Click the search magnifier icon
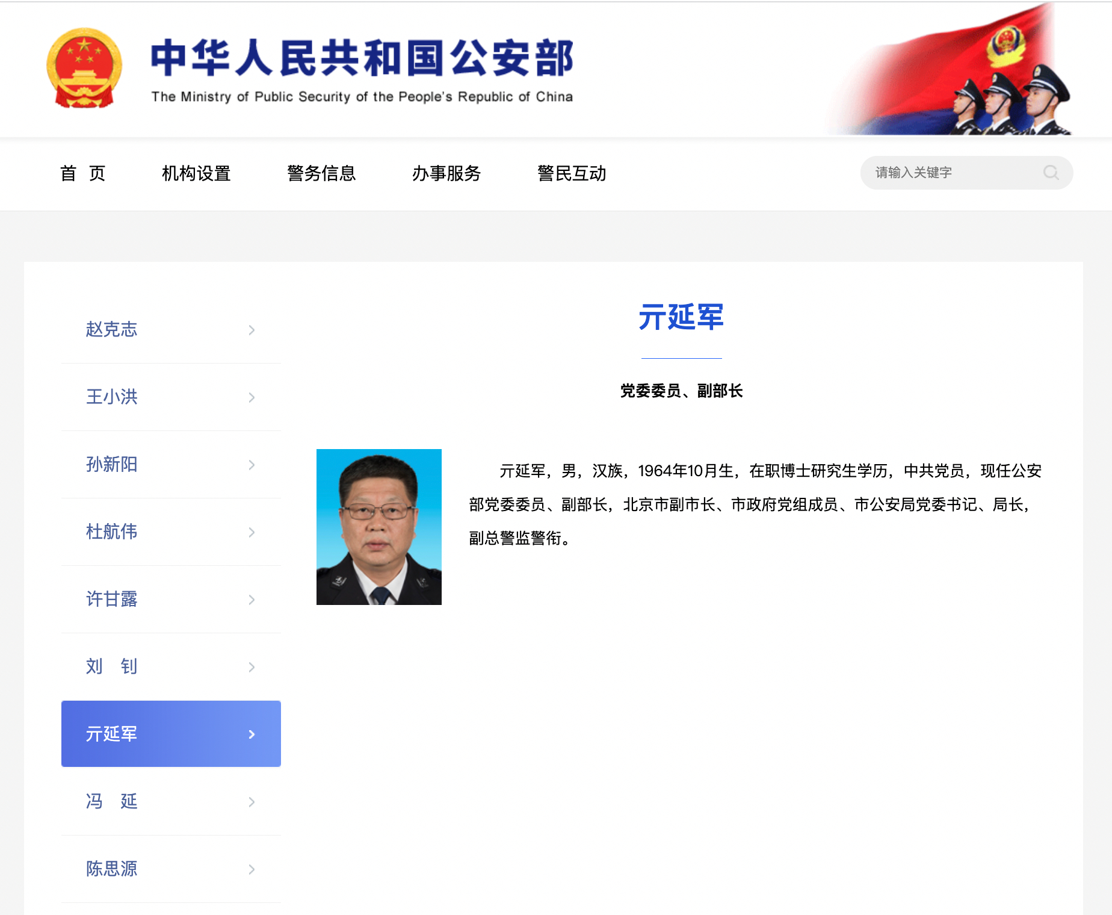 pos(1051,173)
